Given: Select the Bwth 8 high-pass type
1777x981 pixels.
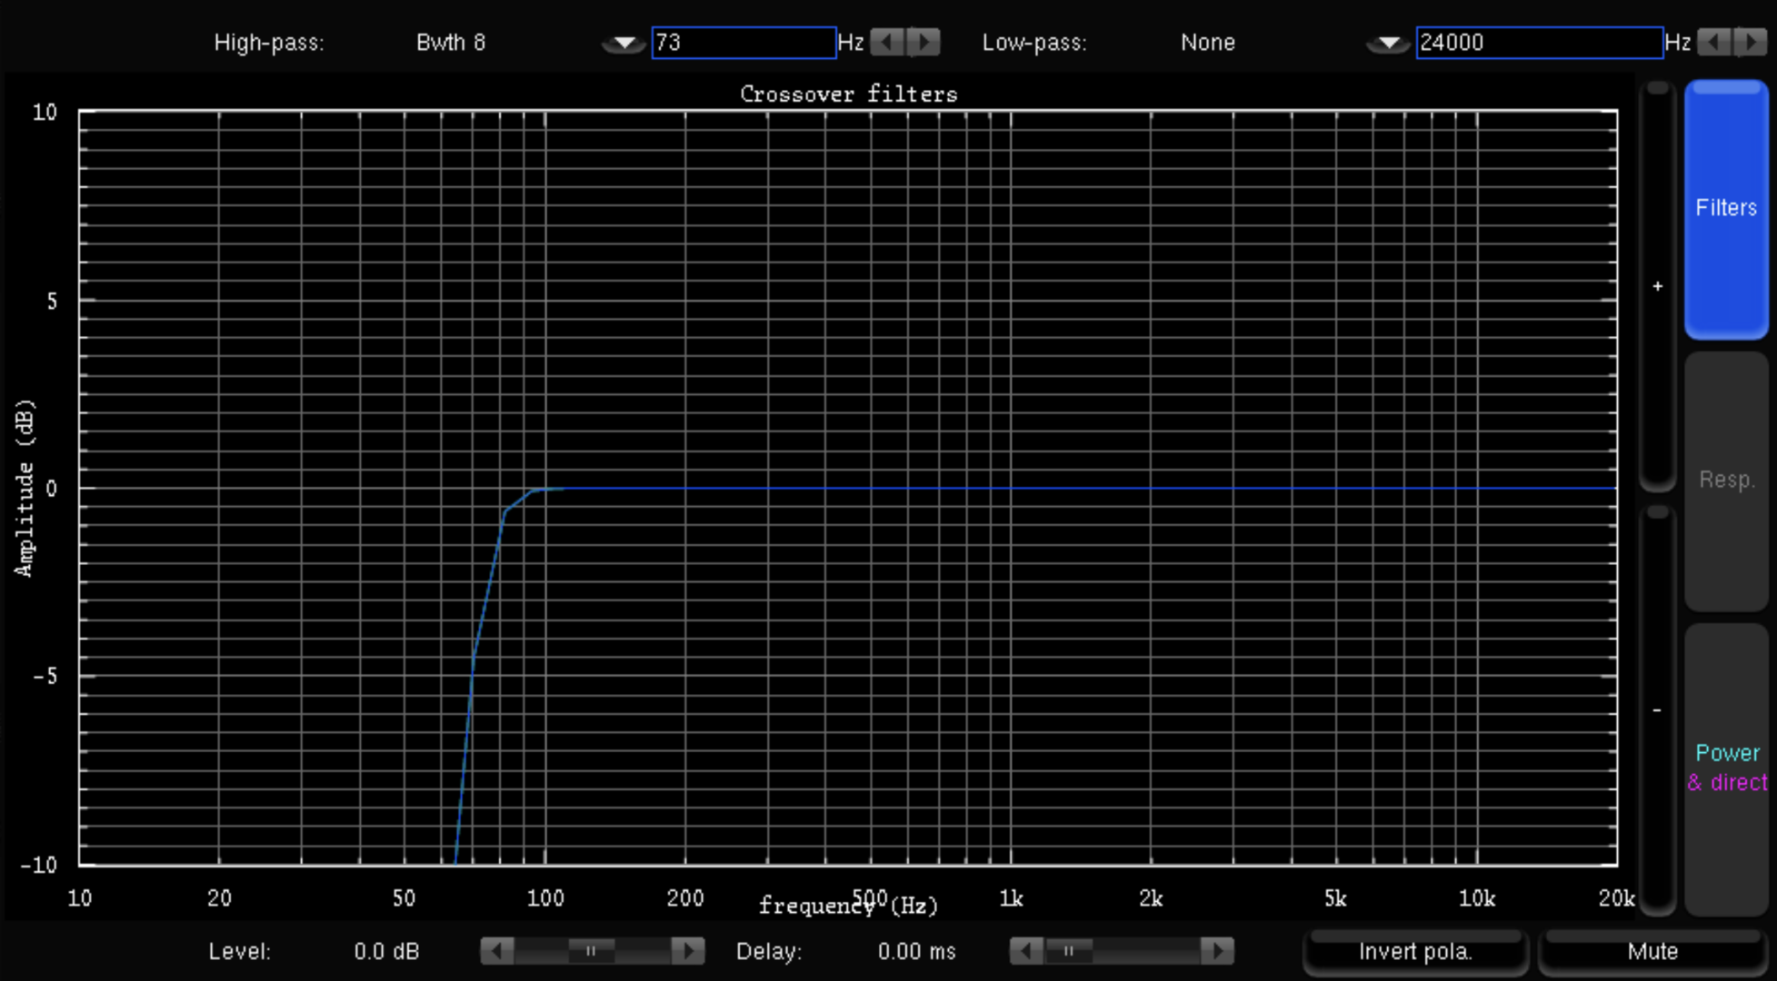Looking at the screenshot, I should 451,43.
